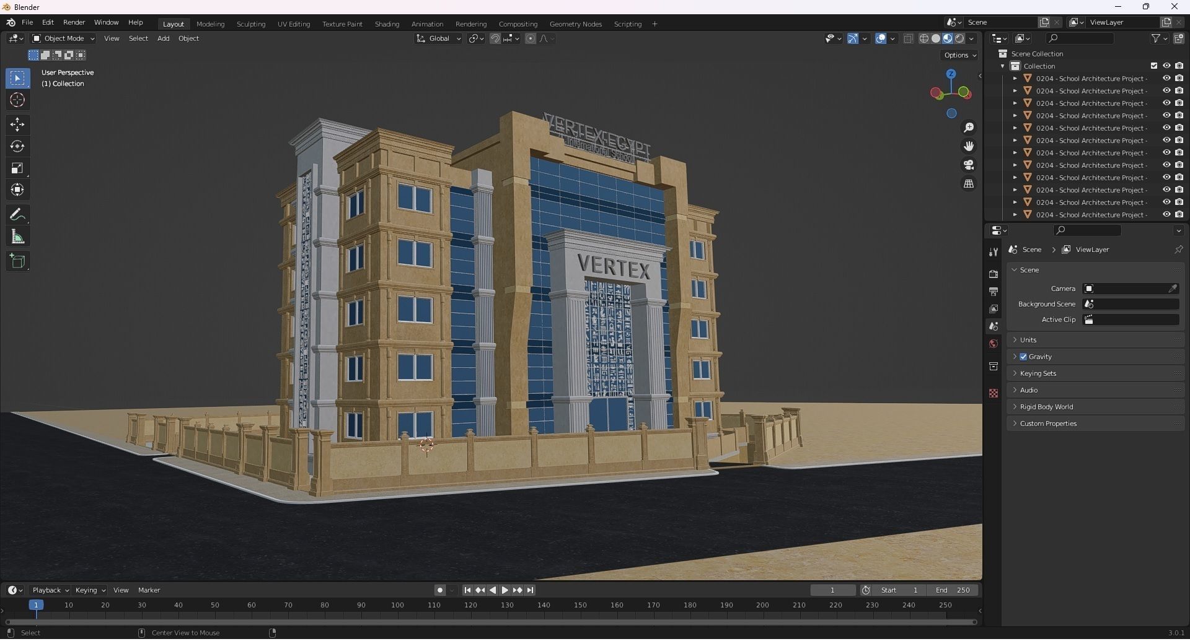
Task: Hide first 0204 School Architecture object eye
Action: coord(1166,78)
